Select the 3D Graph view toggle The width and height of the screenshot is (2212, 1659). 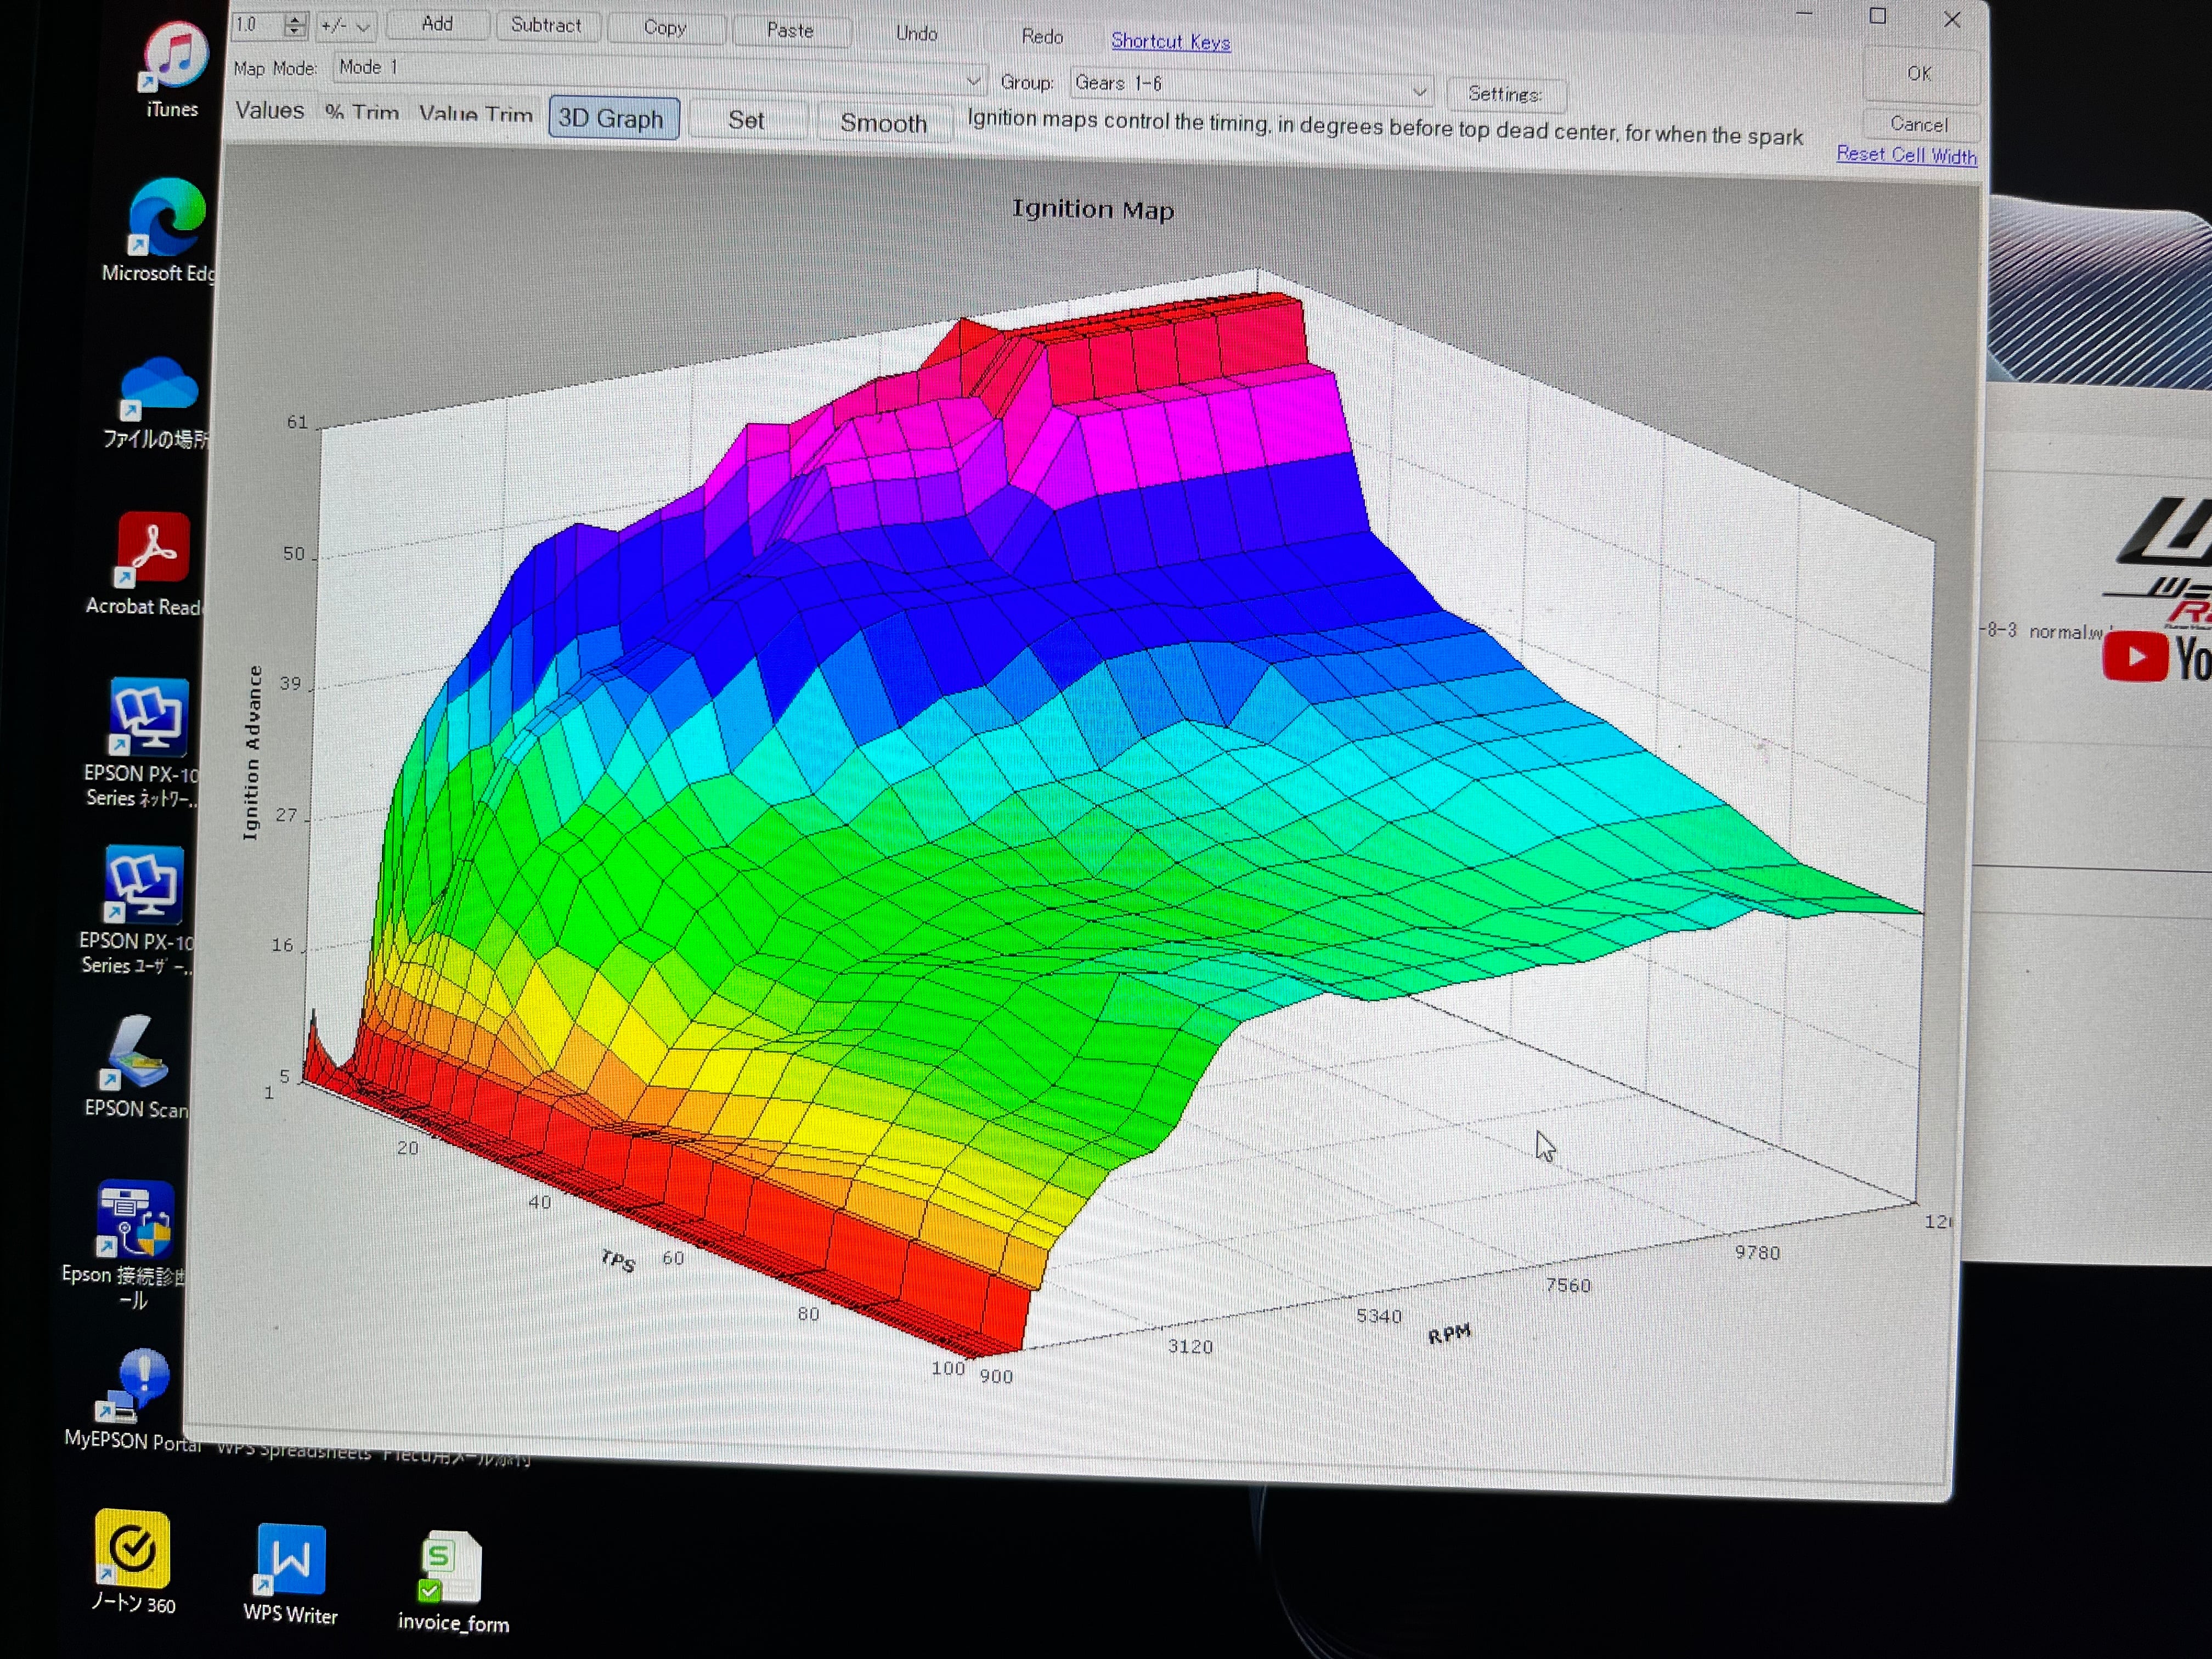[x=612, y=118]
